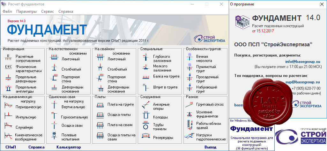Select the Пучинистый грунт label
The width and height of the screenshot is (327, 151).
click(206, 69)
